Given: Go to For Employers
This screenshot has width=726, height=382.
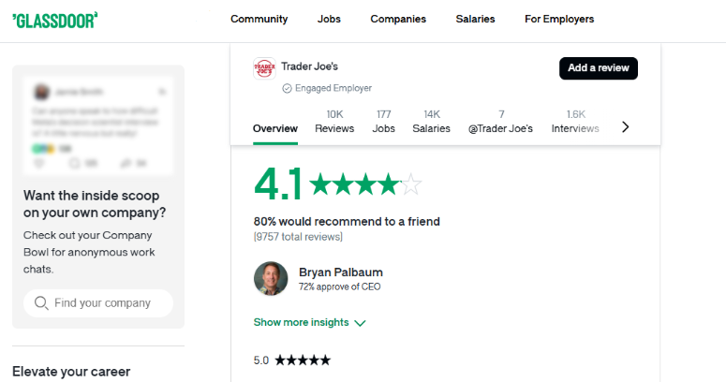Looking at the screenshot, I should click(x=559, y=19).
